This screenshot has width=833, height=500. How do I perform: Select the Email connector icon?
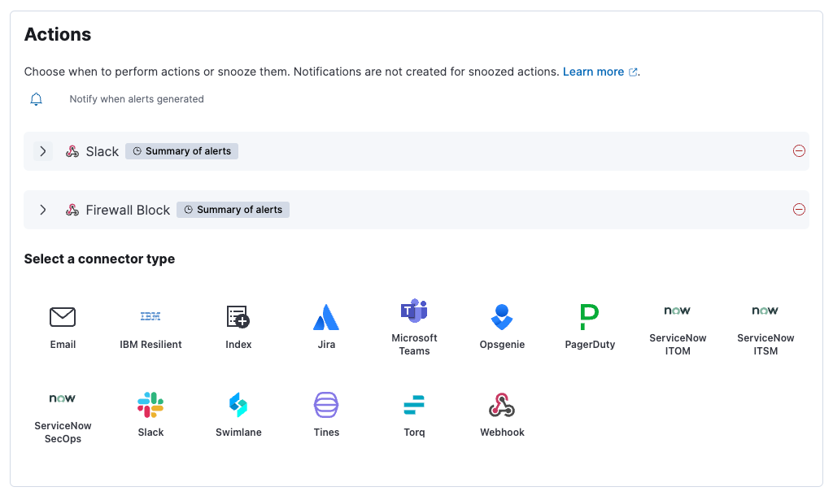point(63,317)
